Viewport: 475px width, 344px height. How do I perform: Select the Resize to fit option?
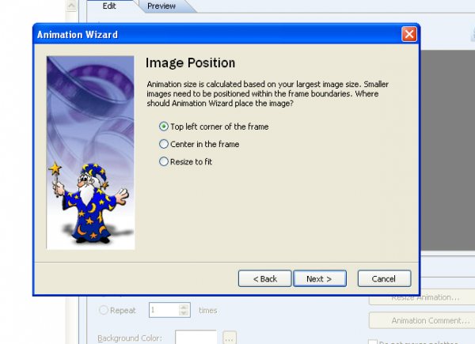coord(164,161)
